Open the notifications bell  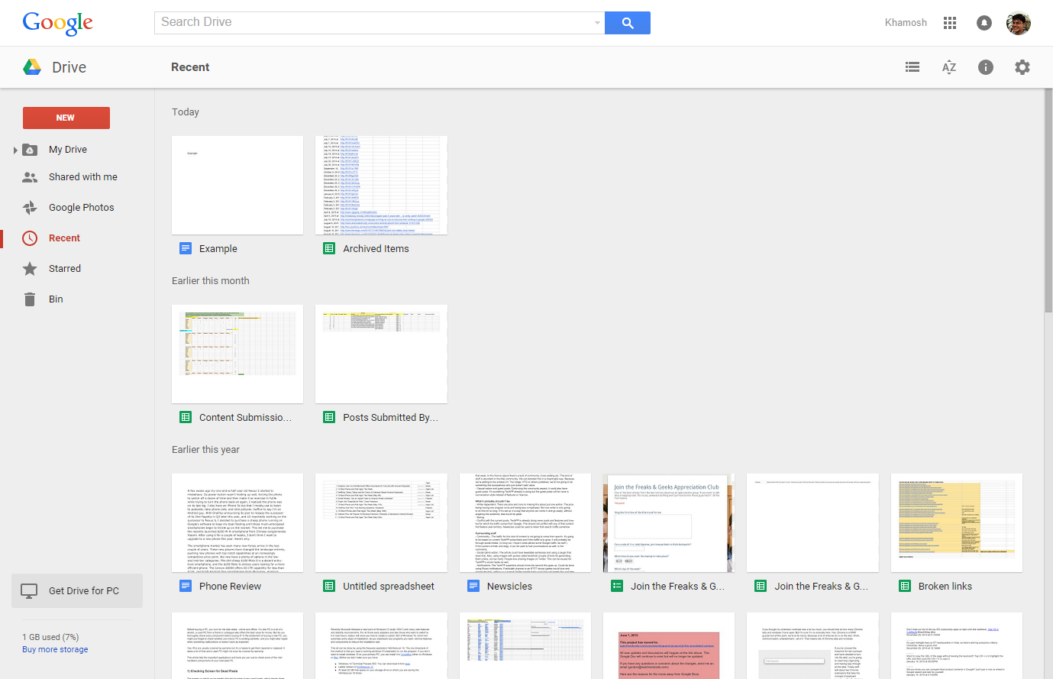[x=984, y=23]
